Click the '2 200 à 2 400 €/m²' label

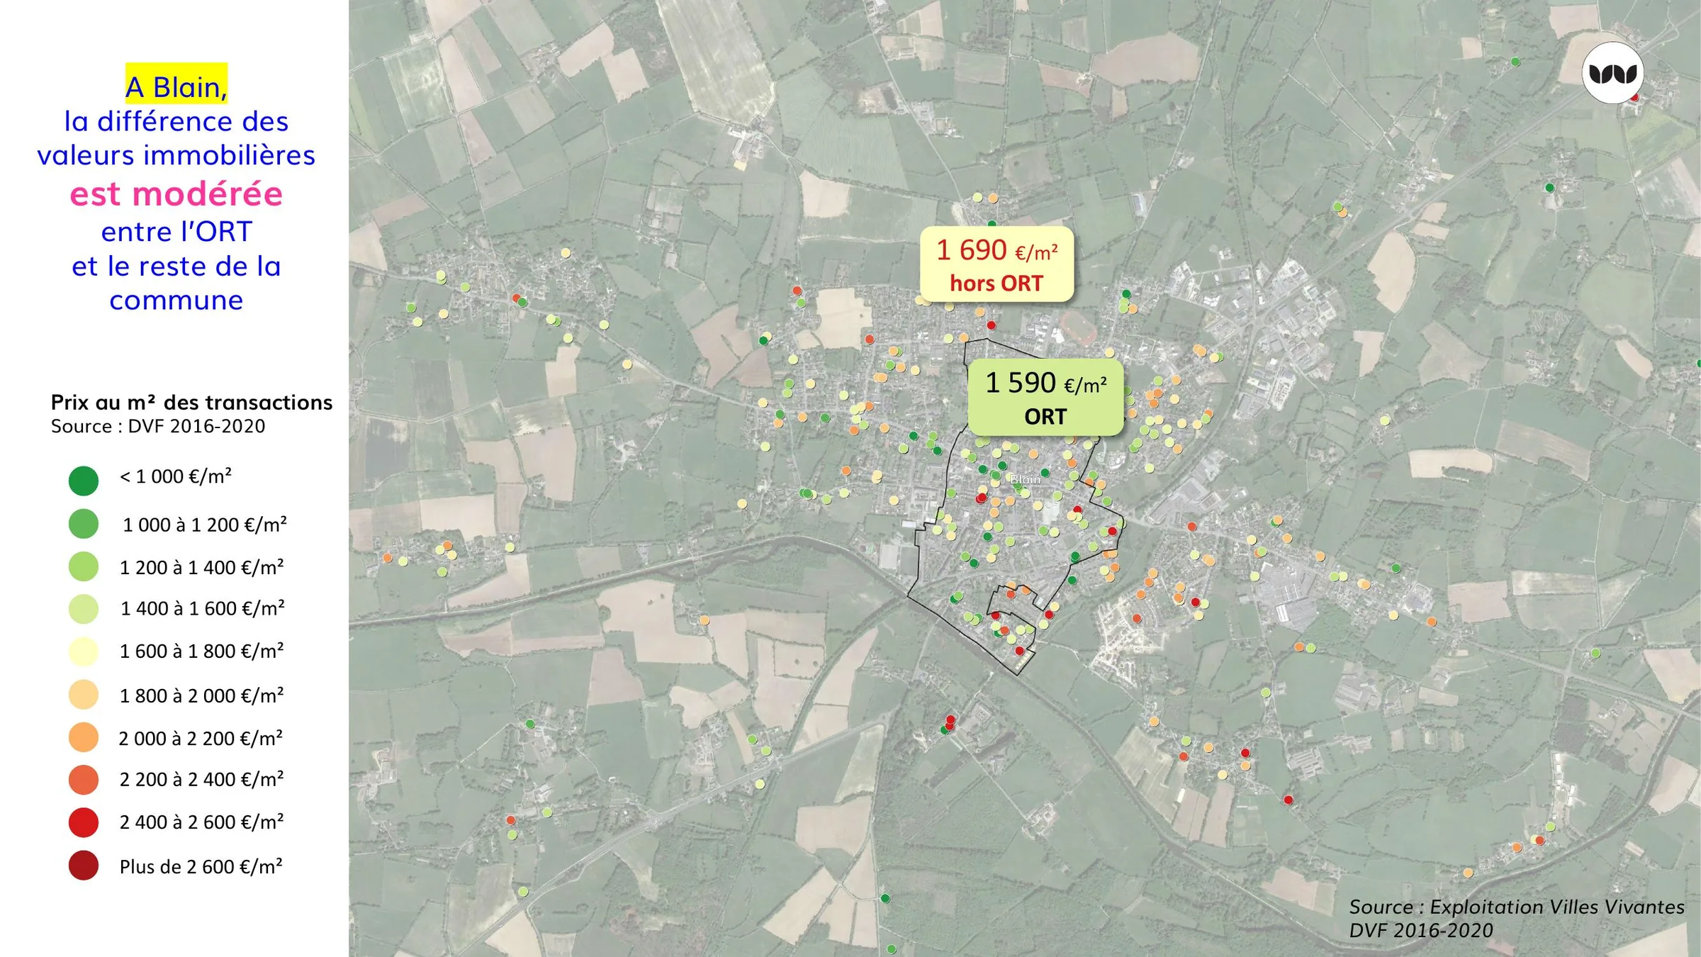(202, 779)
